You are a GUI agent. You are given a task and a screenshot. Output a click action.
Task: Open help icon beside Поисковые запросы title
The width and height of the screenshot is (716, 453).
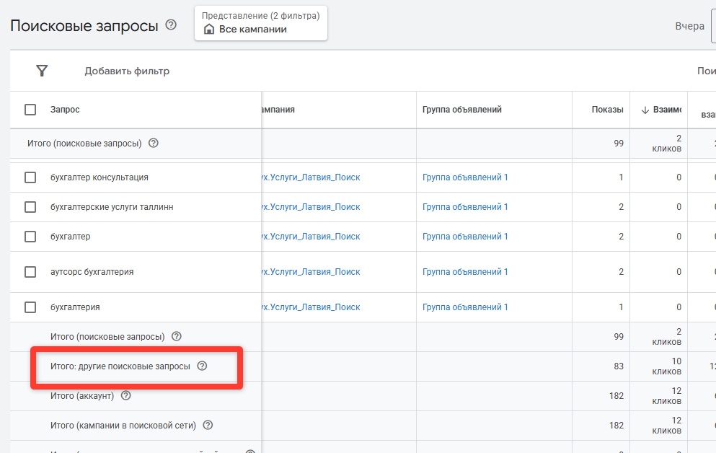point(171,25)
